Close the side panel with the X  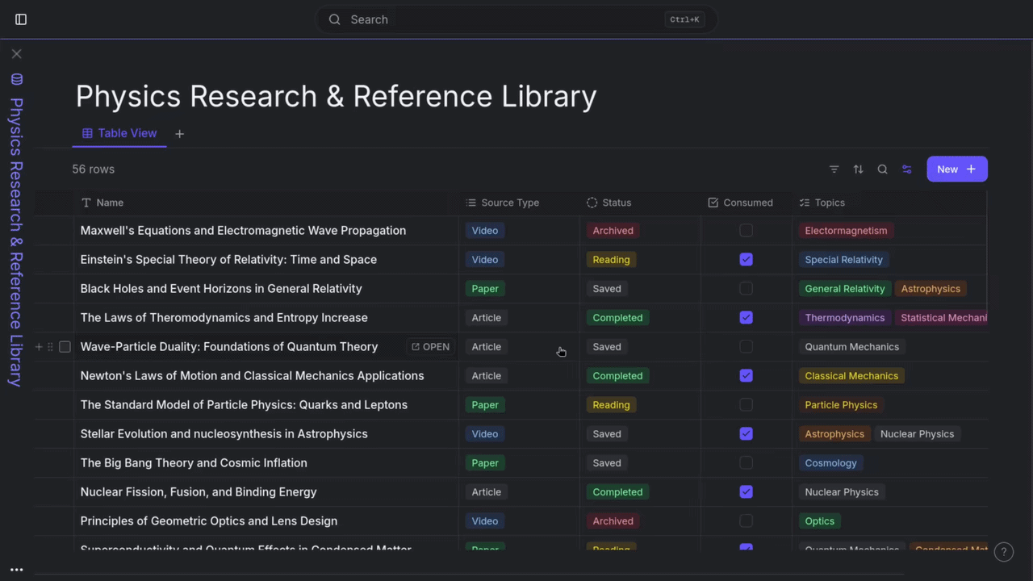coord(17,54)
